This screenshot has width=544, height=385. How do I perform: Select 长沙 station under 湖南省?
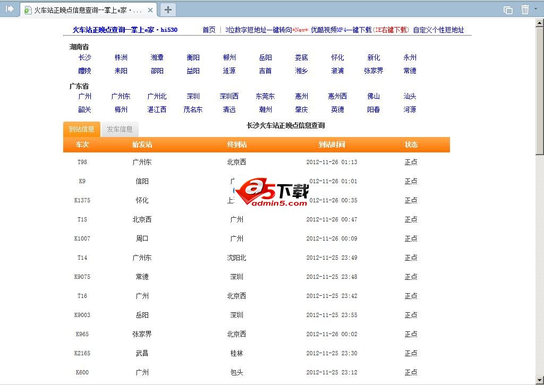[x=84, y=57]
